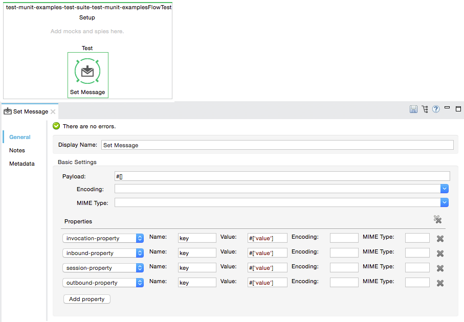Click the save icon in the panel toolbar
This screenshot has height=322, width=464.
click(413, 109)
